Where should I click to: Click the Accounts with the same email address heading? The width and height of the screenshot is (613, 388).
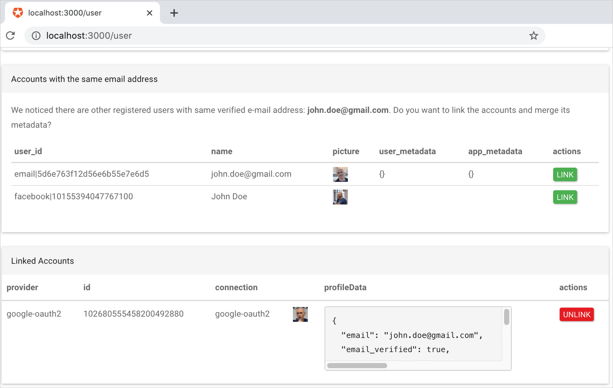coord(84,79)
